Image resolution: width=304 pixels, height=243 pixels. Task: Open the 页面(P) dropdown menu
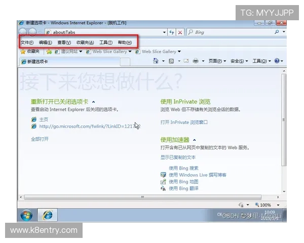point(217,61)
